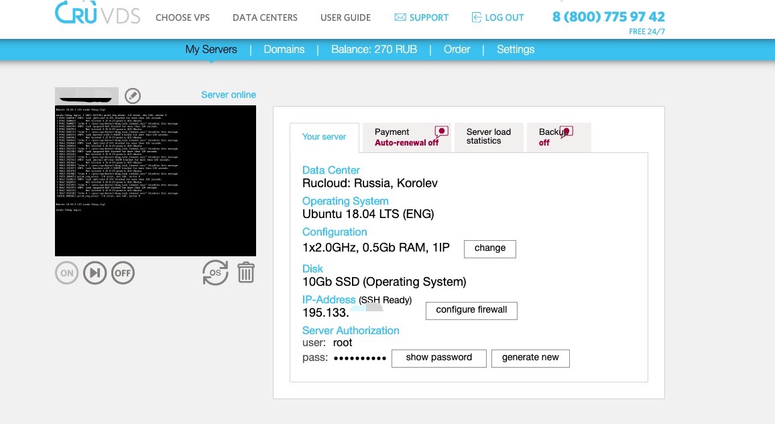Turn the server ON
The height and width of the screenshot is (424, 775).
click(67, 272)
